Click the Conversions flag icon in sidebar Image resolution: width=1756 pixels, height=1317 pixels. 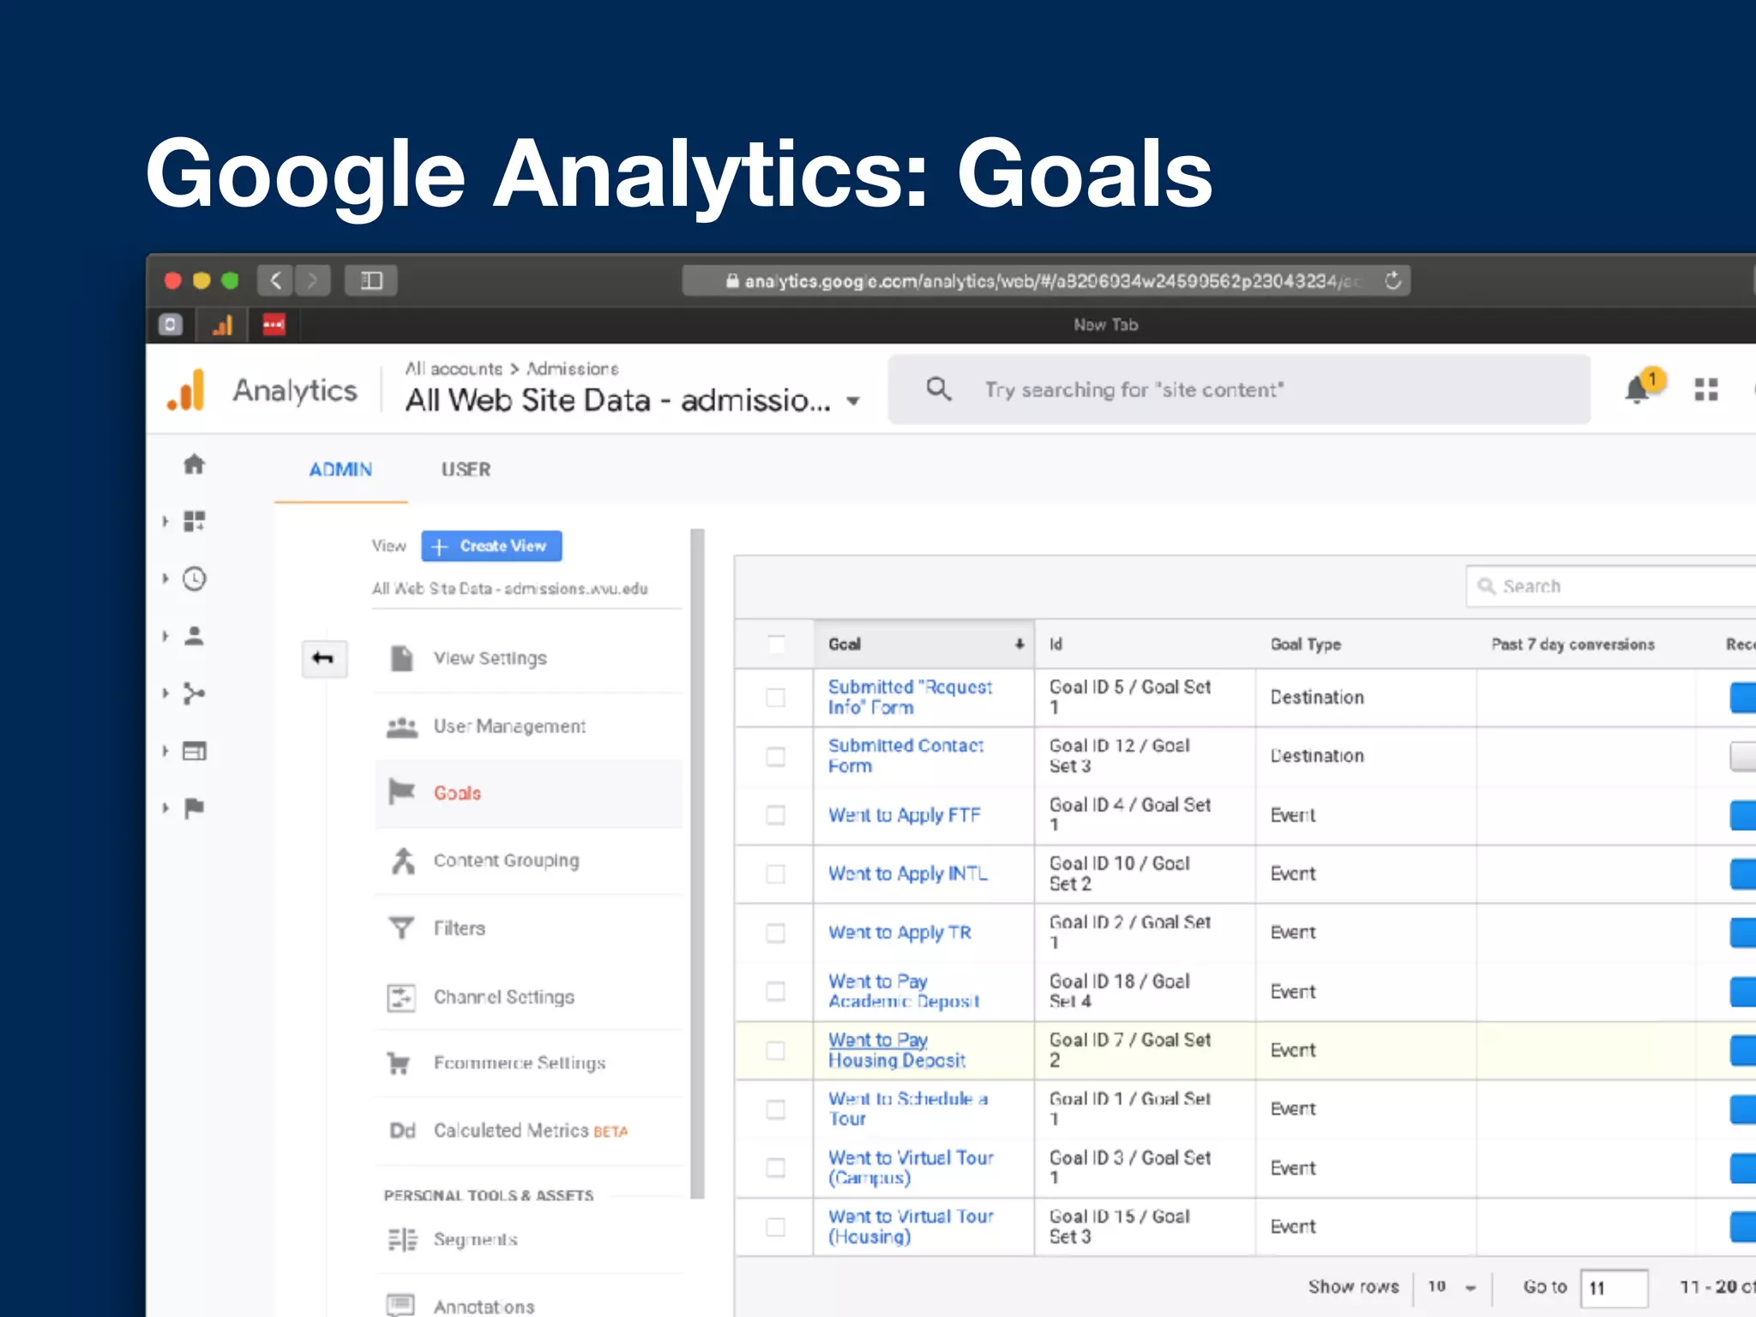coord(195,808)
